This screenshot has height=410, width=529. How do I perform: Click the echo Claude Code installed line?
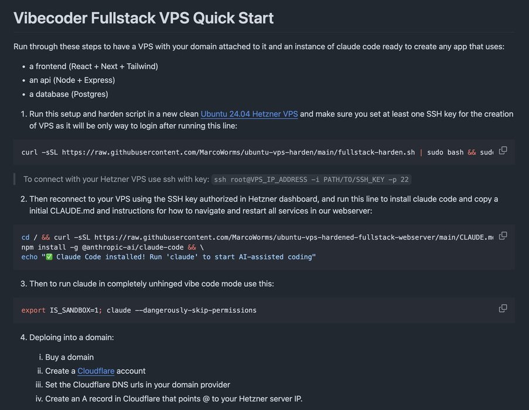168,257
